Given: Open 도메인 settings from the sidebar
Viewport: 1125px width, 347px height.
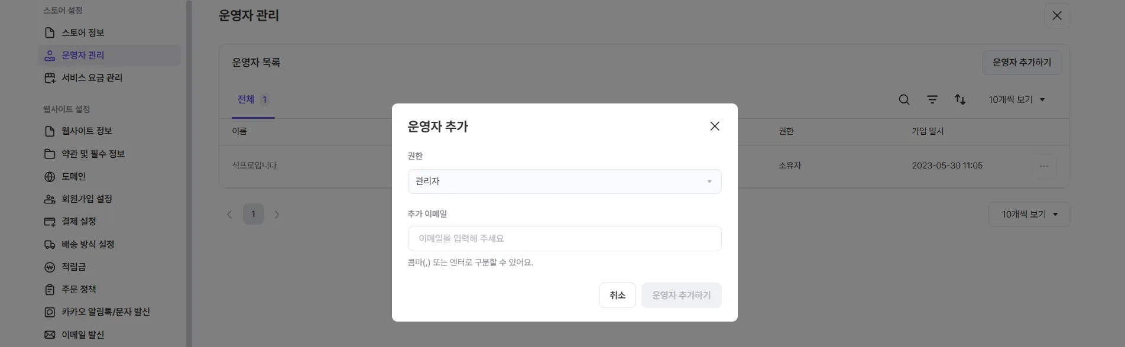Looking at the screenshot, I should coord(74,176).
